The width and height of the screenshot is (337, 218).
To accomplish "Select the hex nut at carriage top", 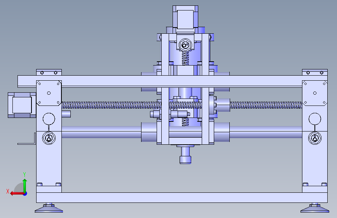I will [185, 45].
